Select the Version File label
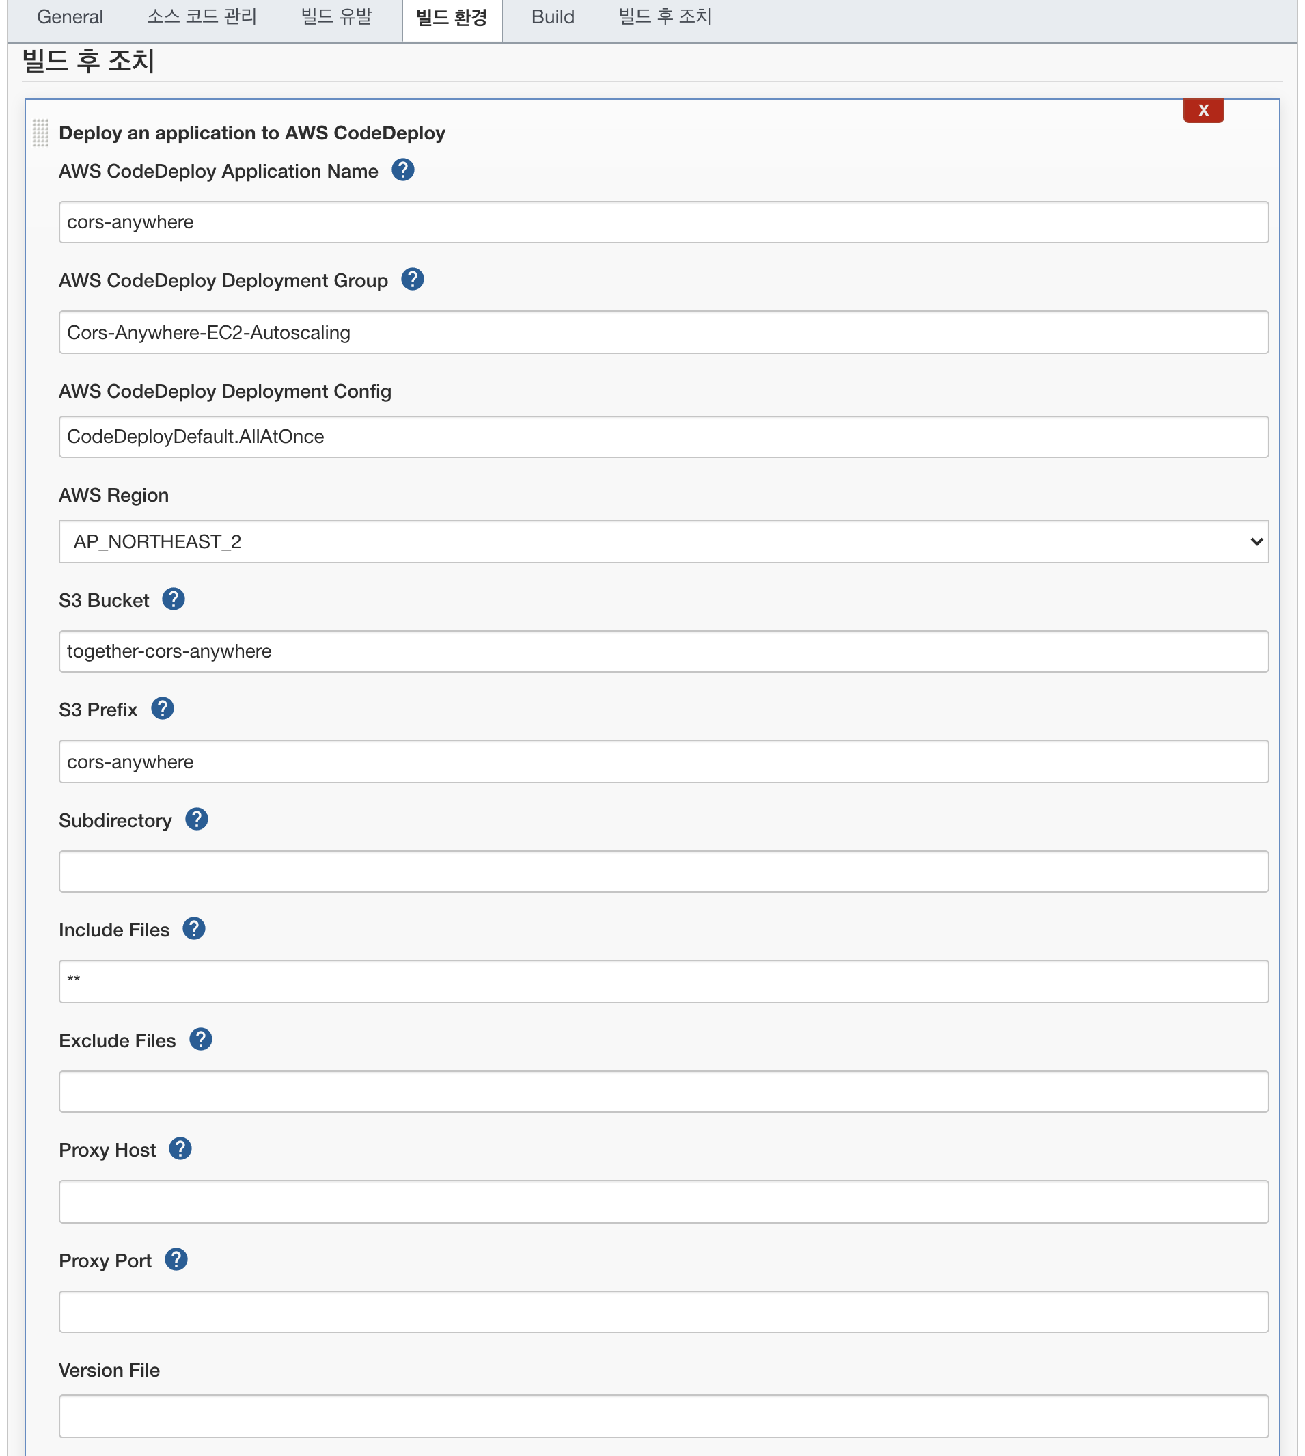 pos(109,1371)
